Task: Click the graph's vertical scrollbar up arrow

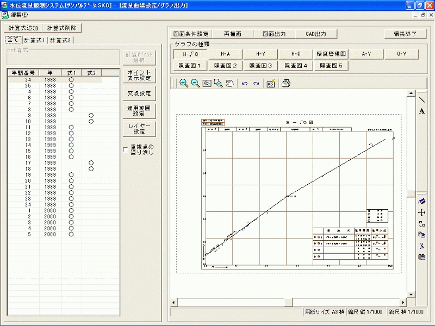Action: 411,93
